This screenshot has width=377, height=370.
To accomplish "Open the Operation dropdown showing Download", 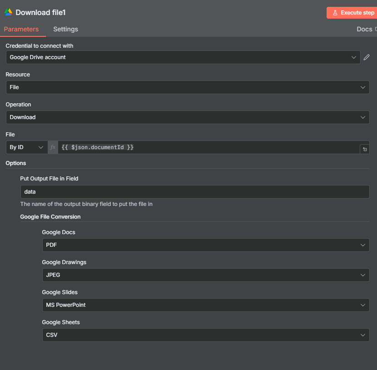I will pyautogui.click(x=188, y=117).
